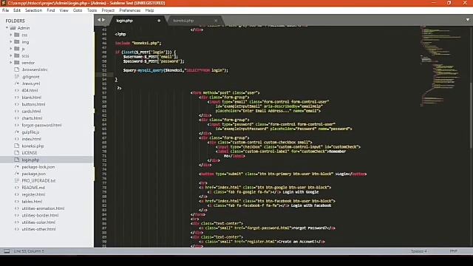Open tables.html in the sidebar
The image size is (473, 266).
pyautogui.click(x=32, y=202)
